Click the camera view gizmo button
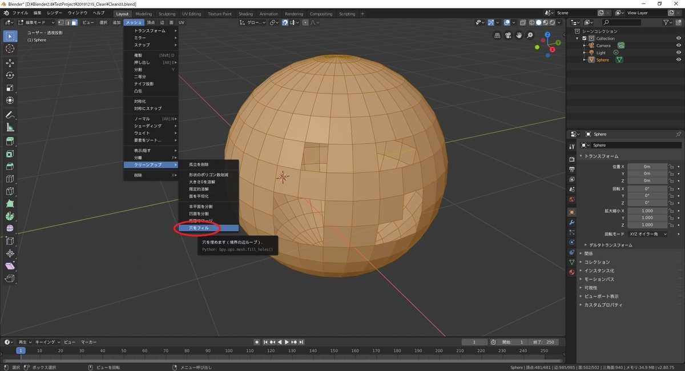 click(x=508, y=35)
